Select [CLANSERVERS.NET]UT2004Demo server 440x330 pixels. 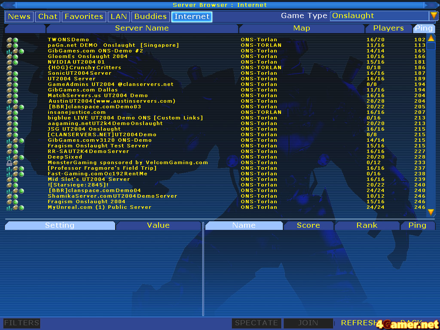click(x=216, y=134)
